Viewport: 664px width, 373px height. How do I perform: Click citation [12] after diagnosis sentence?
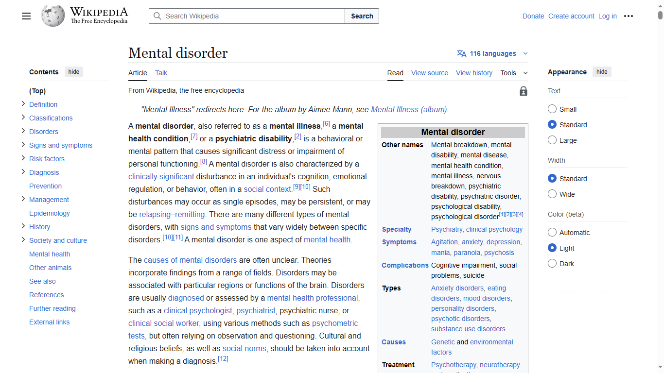click(x=223, y=359)
